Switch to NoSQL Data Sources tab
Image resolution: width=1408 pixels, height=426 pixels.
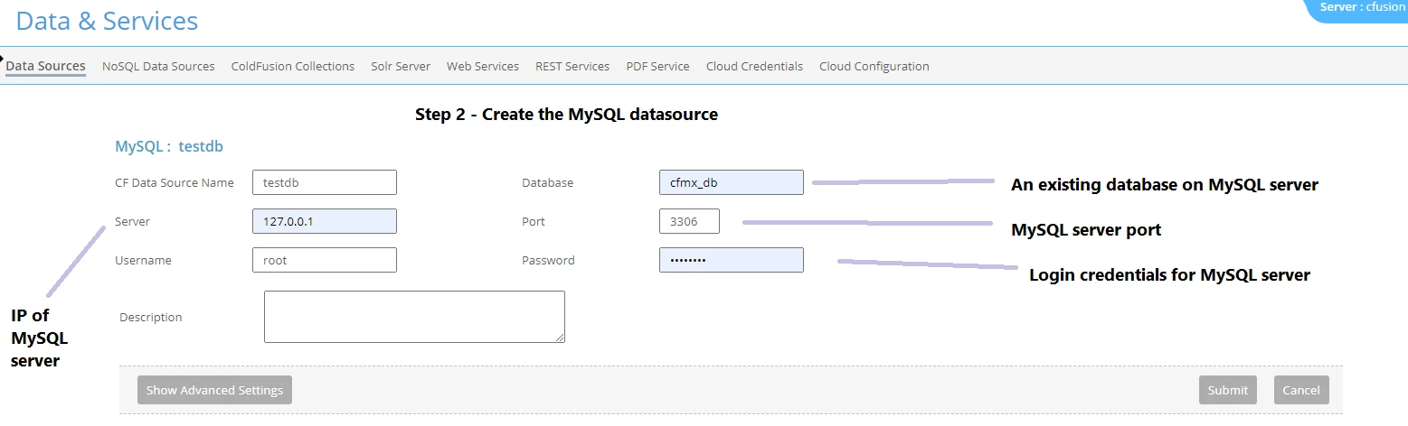pyautogui.click(x=158, y=66)
